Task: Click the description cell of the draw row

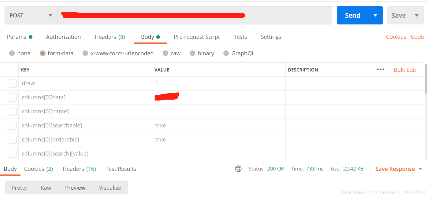Action: coord(354,83)
